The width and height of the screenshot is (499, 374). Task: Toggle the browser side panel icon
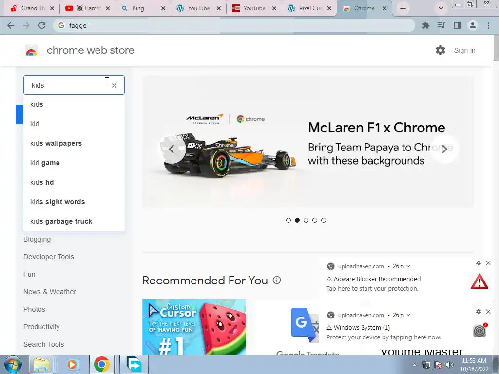(x=457, y=25)
